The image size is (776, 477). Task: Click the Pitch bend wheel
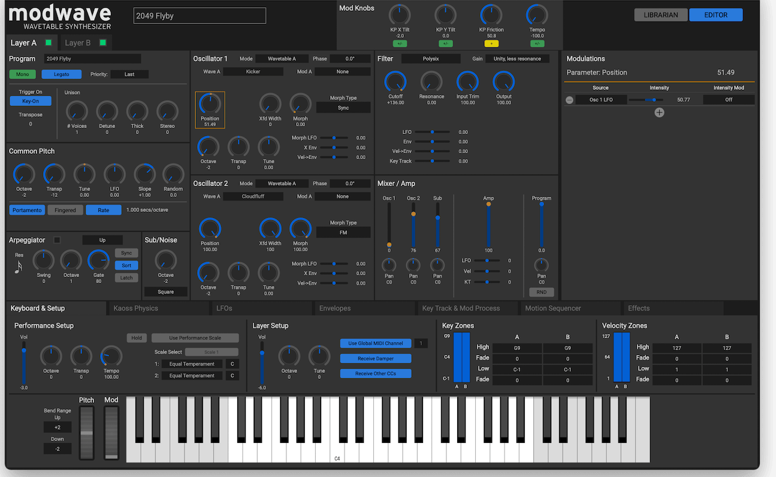pyautogui.click(x=87, y=433)
